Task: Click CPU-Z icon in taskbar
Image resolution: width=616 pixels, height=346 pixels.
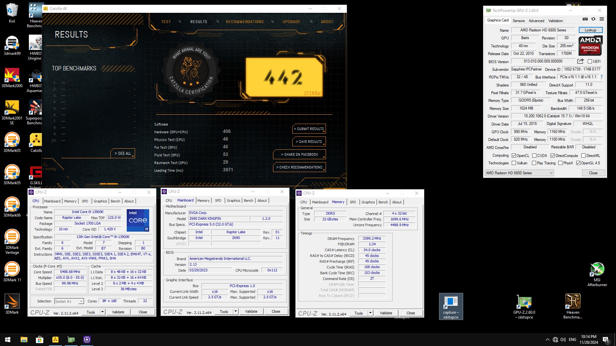Action: 87,340
